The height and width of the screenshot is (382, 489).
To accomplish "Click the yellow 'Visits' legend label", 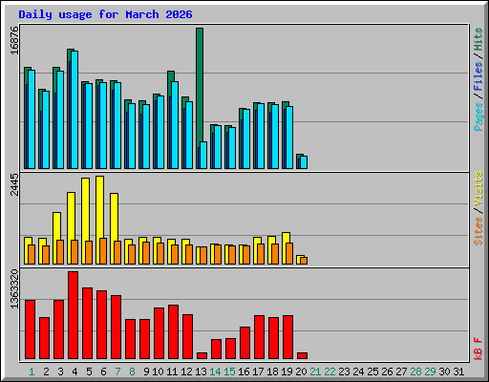I will click(478, 188).
